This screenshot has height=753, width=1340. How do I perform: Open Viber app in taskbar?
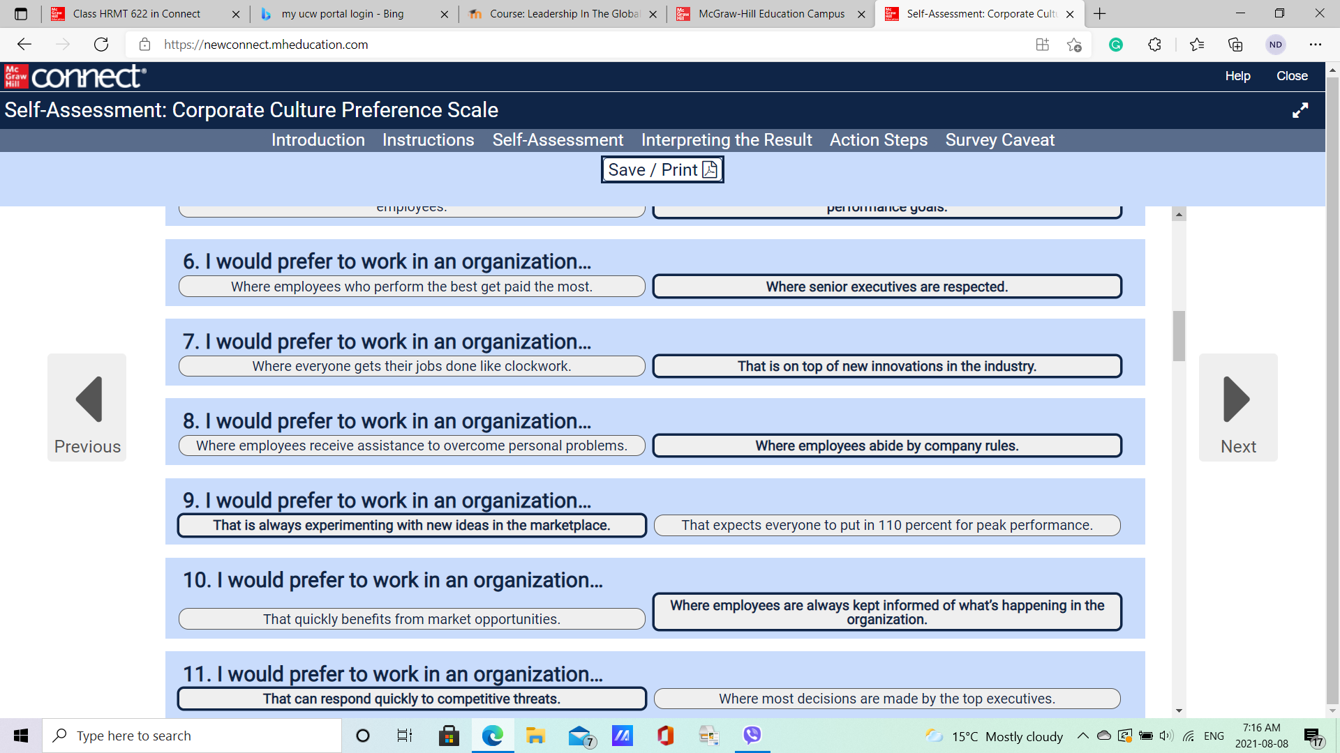752,736
